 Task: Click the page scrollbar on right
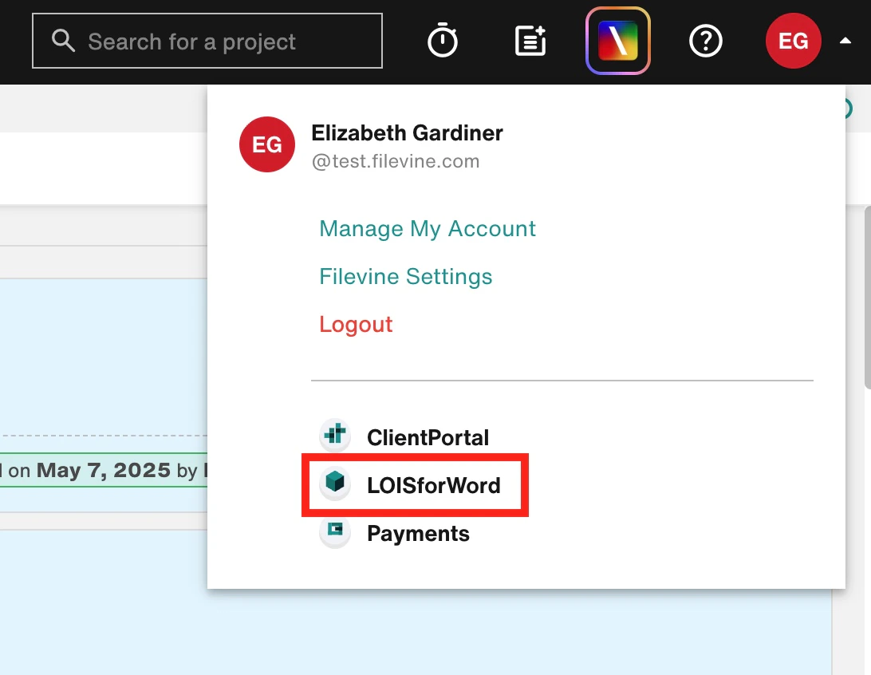coord(868,298)
